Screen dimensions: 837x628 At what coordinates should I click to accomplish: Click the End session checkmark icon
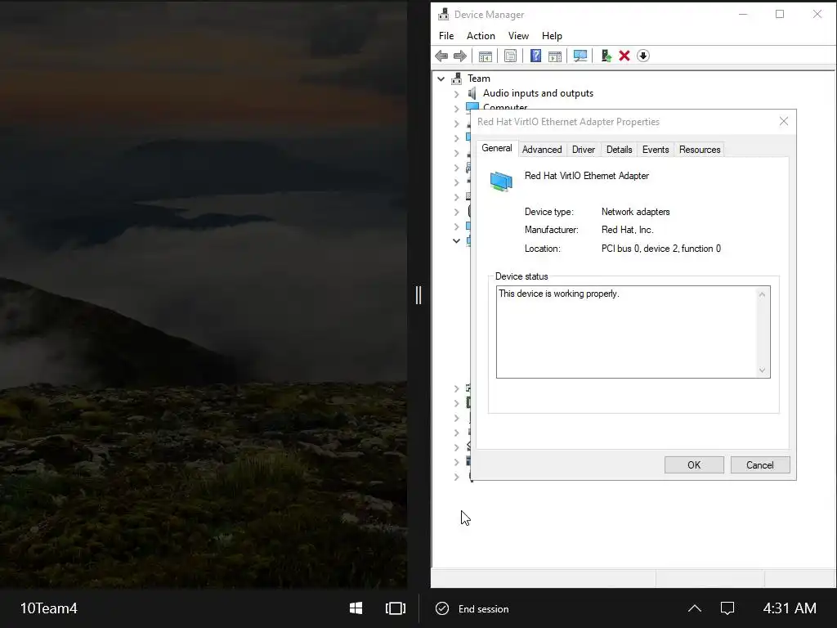(442, 608)
